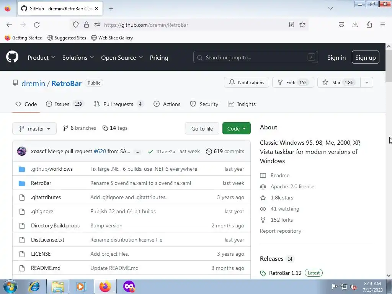Open the dremin owner link
This screenshot has width=392, height=294.
click(33, 83)
